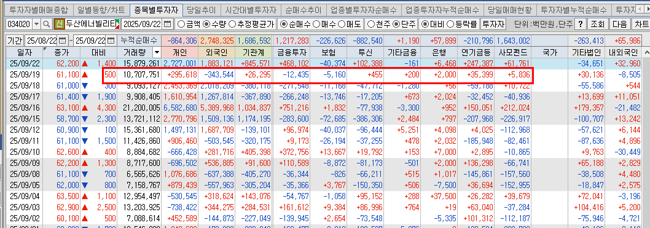This screenshot has height=228, width=650.
Task: Click the 국가 column header
Action: coord(549,52)
